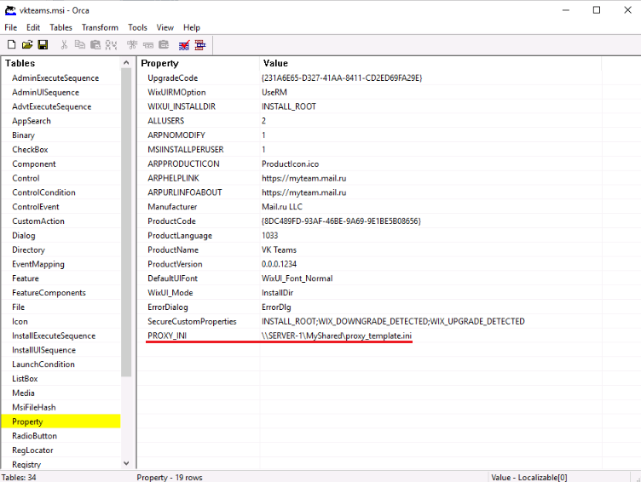641x482 pixels.
Task: Select the Registry table in list
Action: point(26,464)
